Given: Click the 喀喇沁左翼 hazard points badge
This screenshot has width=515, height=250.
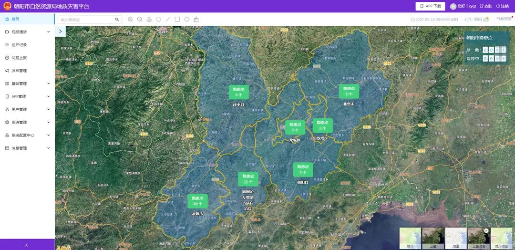Looking at the screenshot, I should [248, 179].
